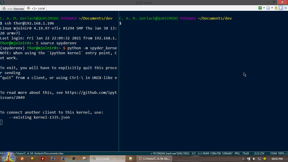Switch to the <1> Remote tab

pos(13,9)
